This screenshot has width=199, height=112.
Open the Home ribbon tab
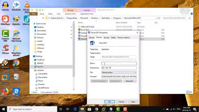click(42, 14)
